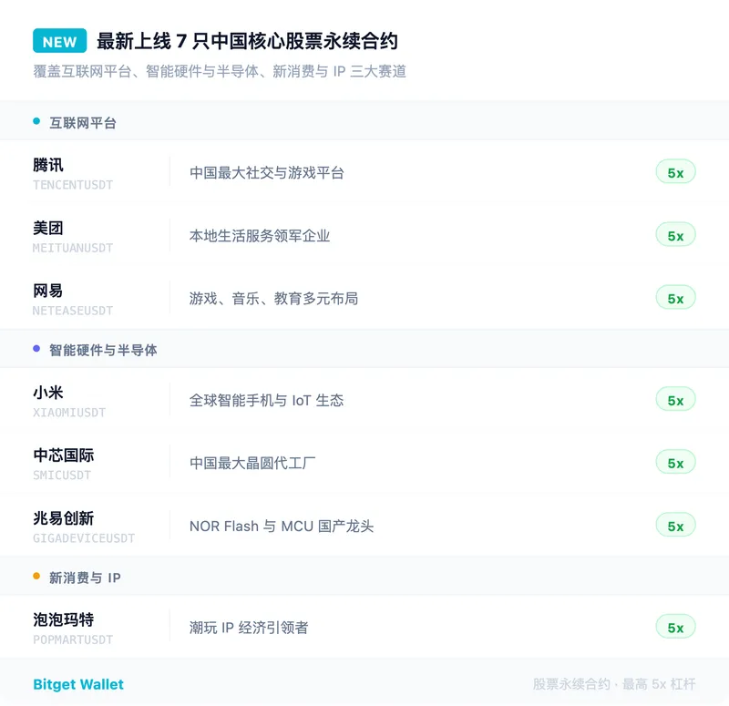Click the NEW badge in the header

[59, 41]
